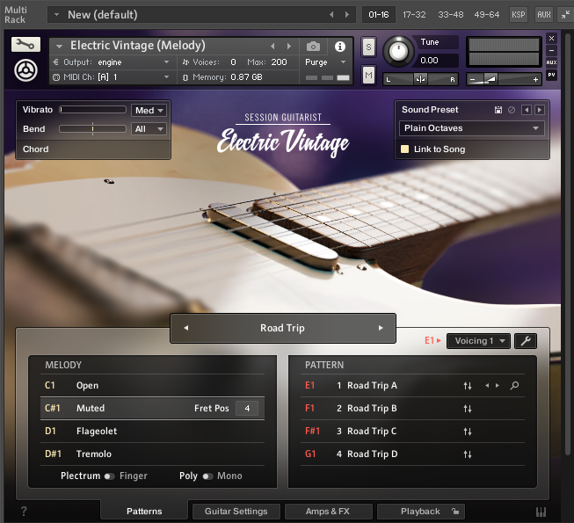Switch to previous song Road Trip arrow

[186, 328]
